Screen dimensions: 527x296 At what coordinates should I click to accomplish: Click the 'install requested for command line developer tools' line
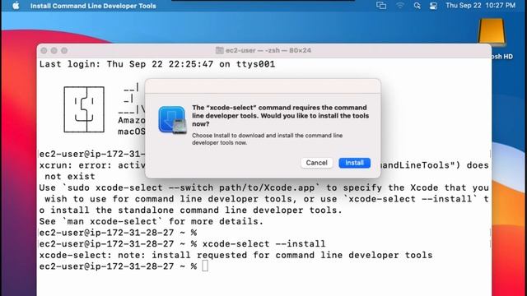click(x=236, y=255)
